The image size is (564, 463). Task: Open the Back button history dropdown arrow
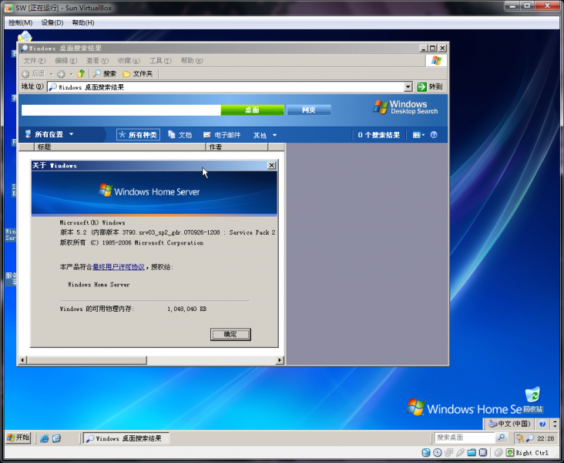(x=51, y=74)
